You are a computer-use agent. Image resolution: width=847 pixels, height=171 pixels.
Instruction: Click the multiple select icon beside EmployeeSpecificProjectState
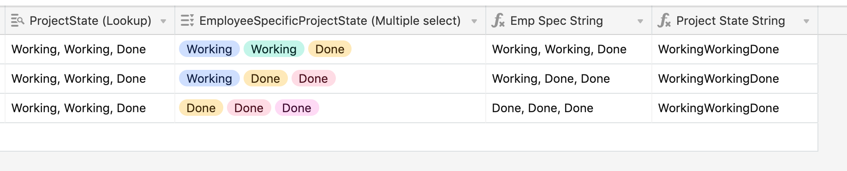187,20
